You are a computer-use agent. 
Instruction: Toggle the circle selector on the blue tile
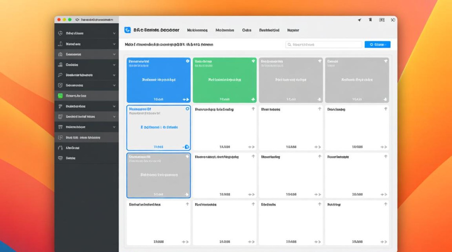(x=187, y=61)
